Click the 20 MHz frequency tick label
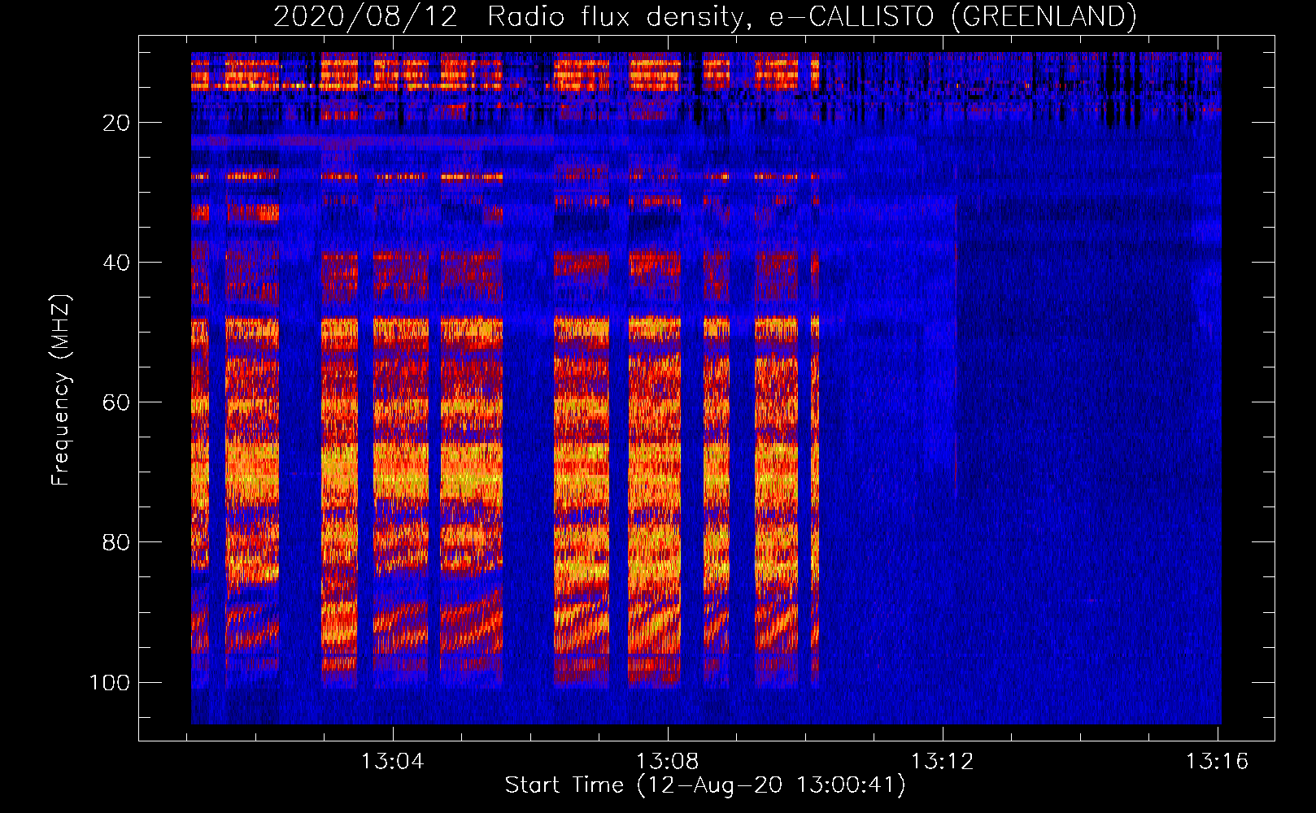 pyautogui.click(x=116, y=123)
